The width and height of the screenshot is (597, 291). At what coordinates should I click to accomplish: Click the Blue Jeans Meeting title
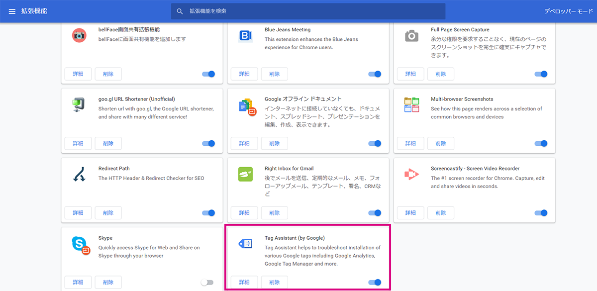pyautogui.click(x=288, y=29)
